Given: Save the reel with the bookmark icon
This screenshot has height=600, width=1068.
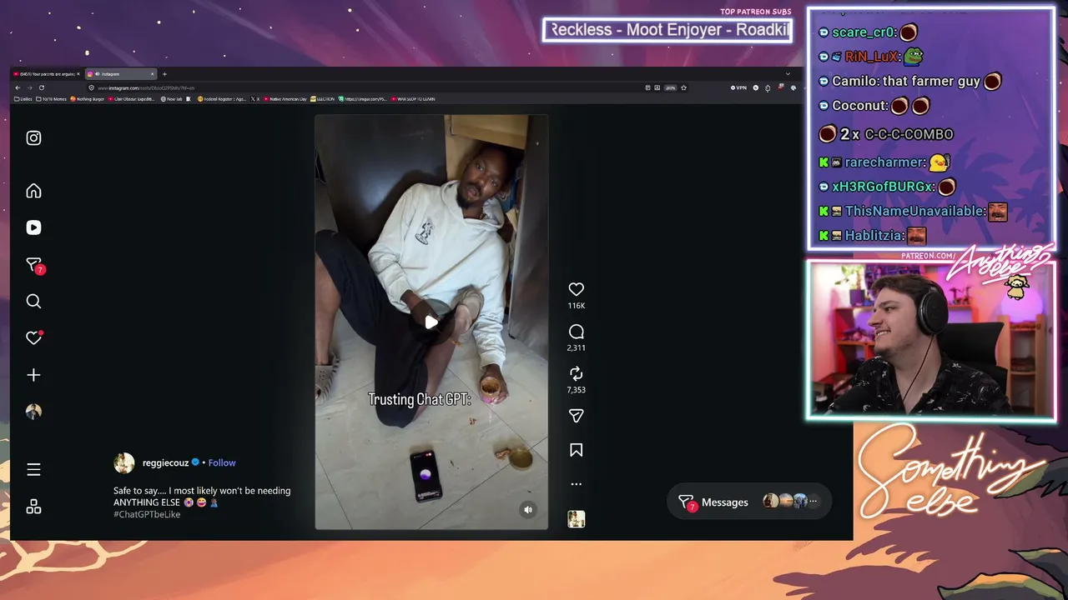Looking at the screenshot, I should coord(576,450).
